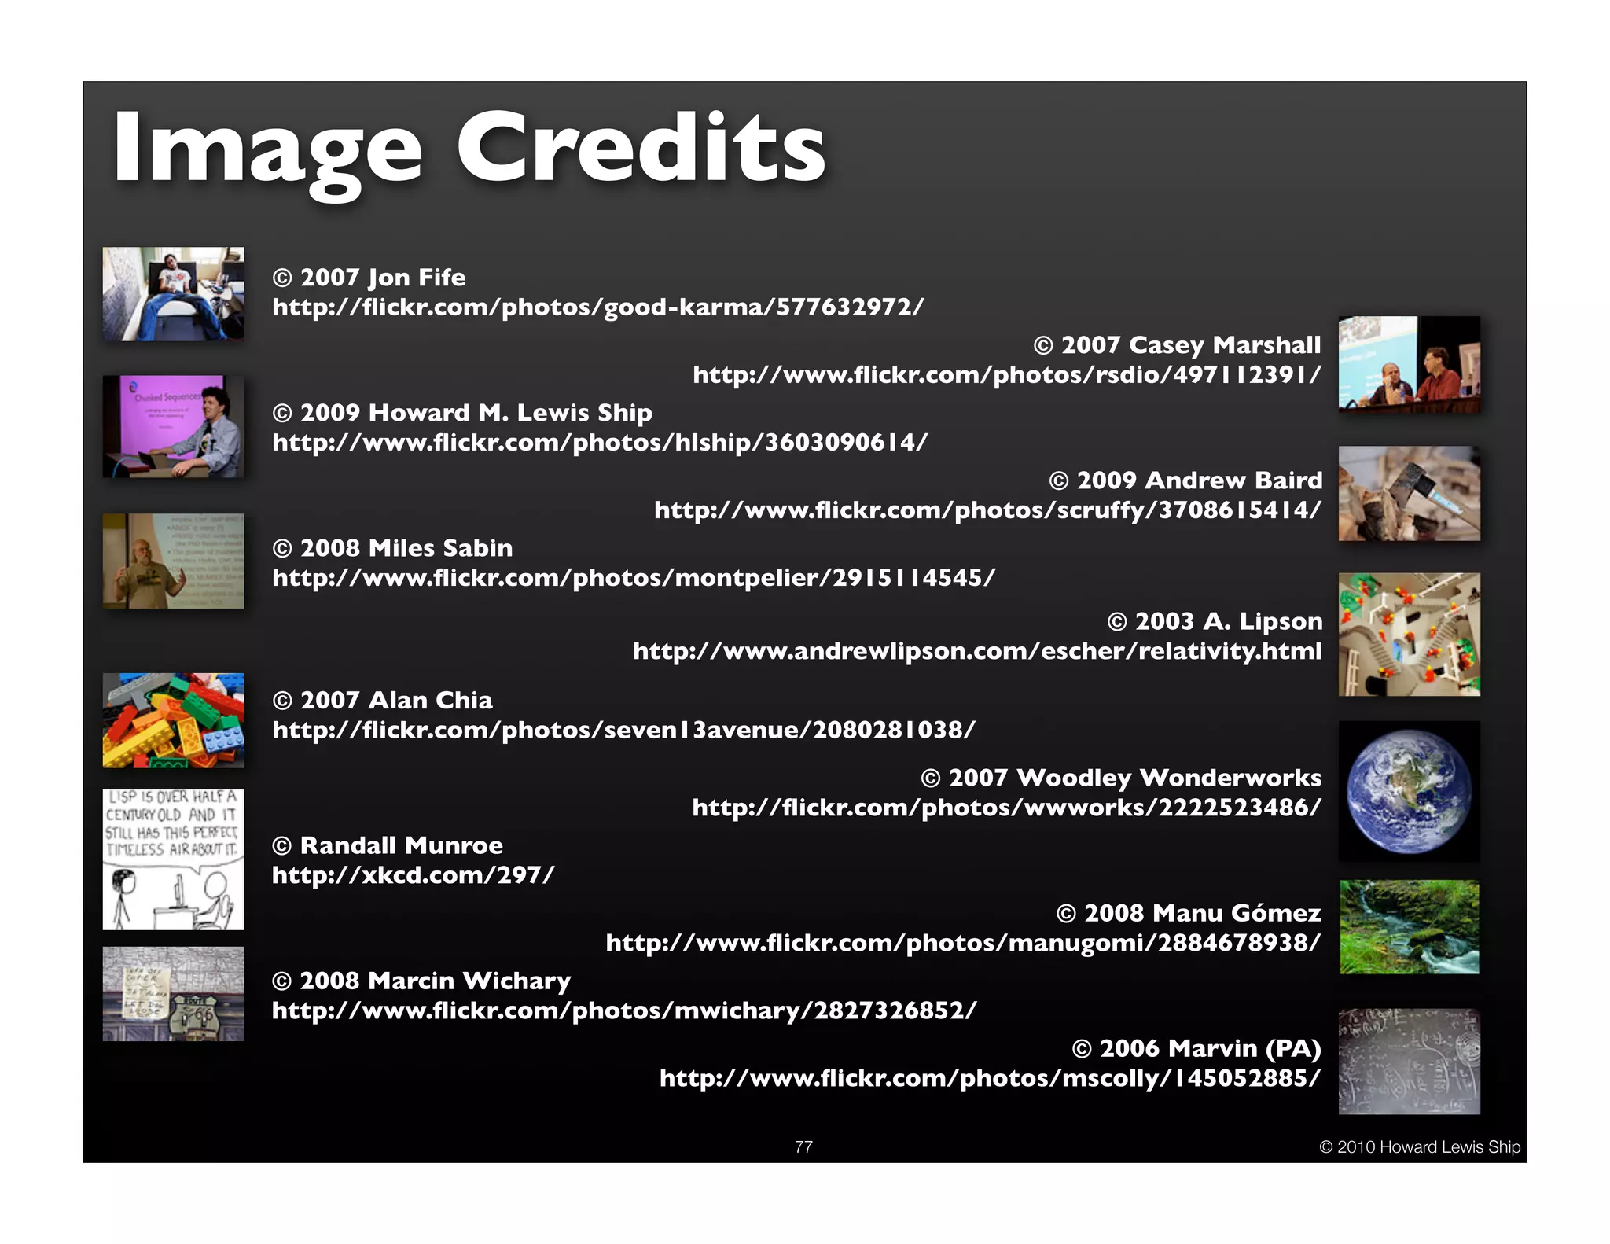Click the Miles Sabin speaker thumbnail
This screenshot has height=1244, width=1610.
point(173,561)
